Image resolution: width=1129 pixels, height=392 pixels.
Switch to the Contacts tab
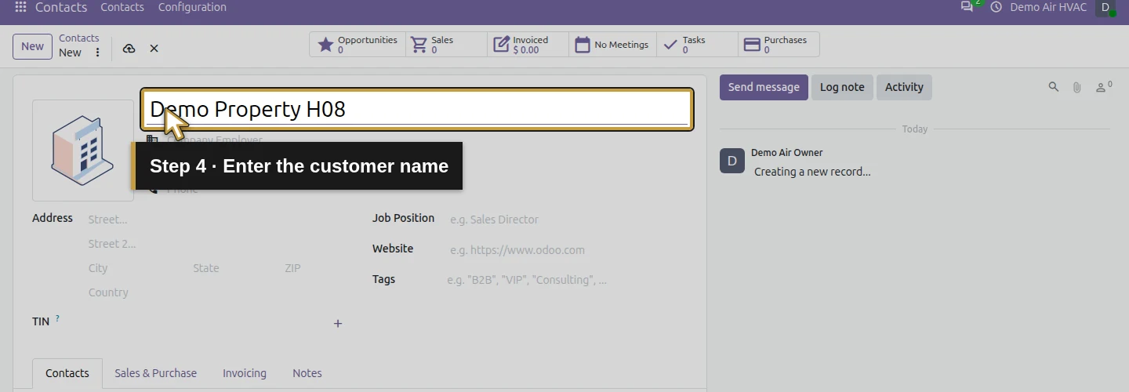(x=67, y=373)
